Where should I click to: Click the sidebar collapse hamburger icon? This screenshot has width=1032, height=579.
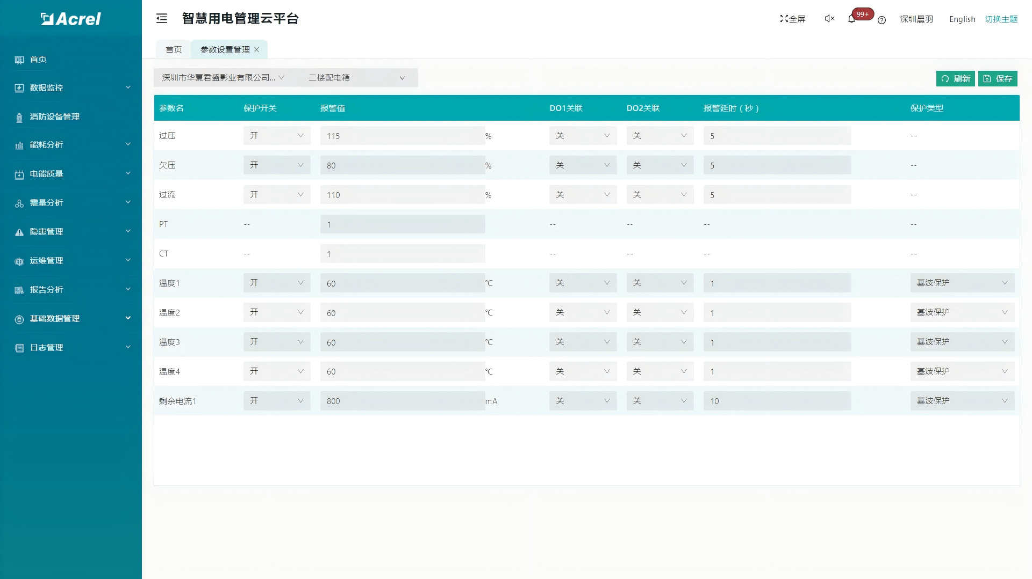(x=162, y=19)
